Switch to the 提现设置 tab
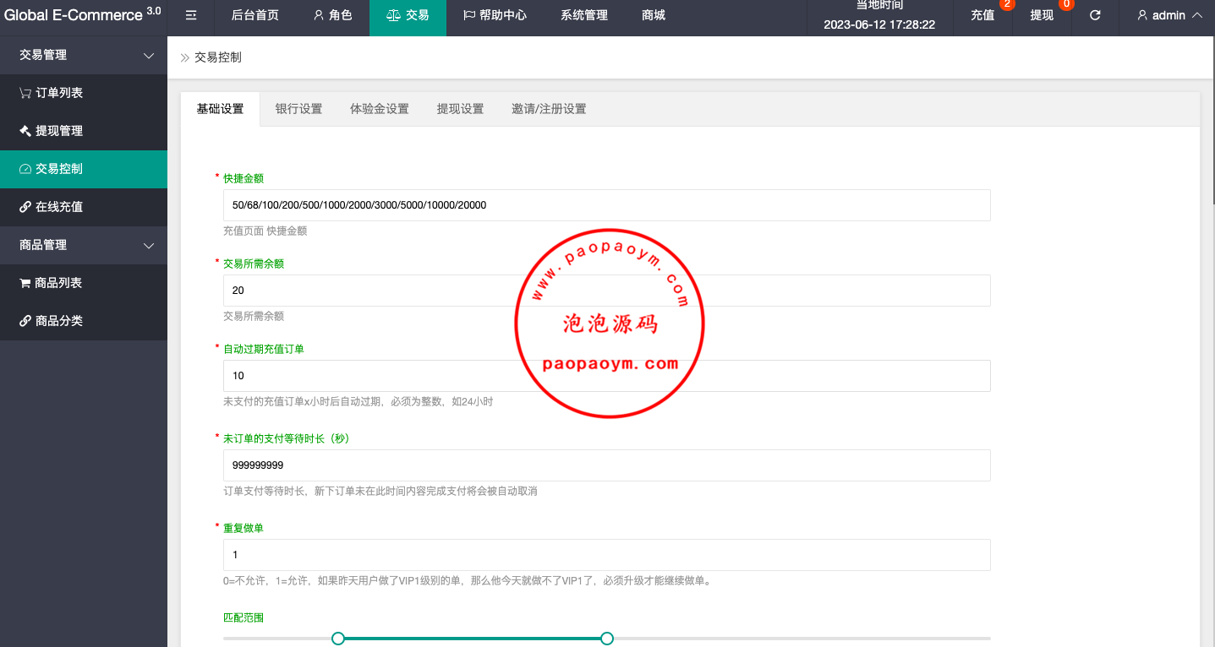The height and width of the screenshot is (647, 1215). point(460,109)
